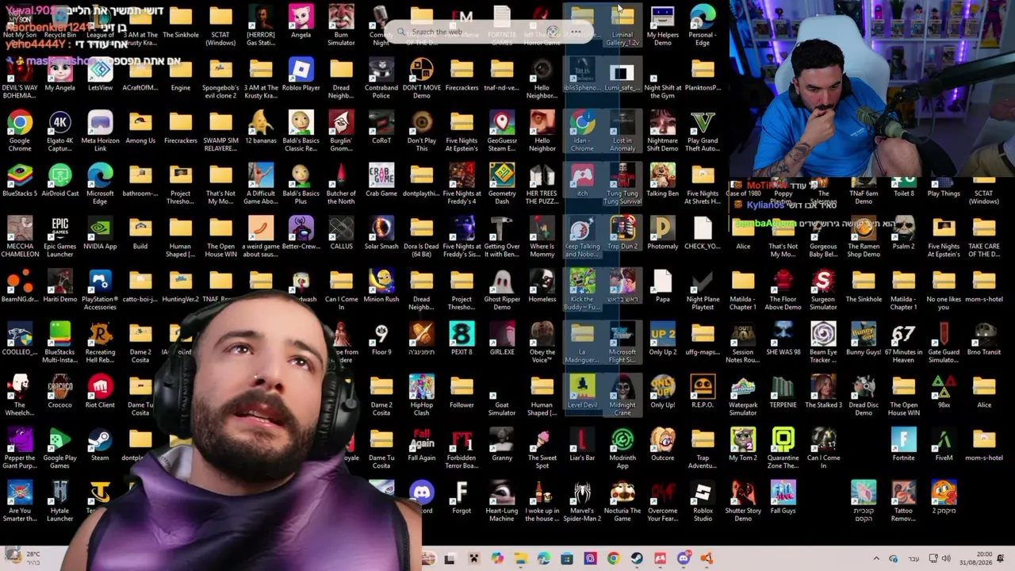Open the PlayStation Accessories icon

(100, 291)
